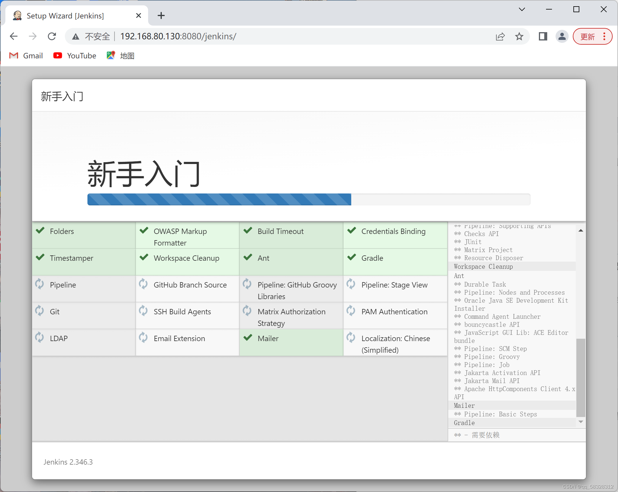Click the browser back arrow
The height and width of the screenshot is (492, 618).
[14, 36]
